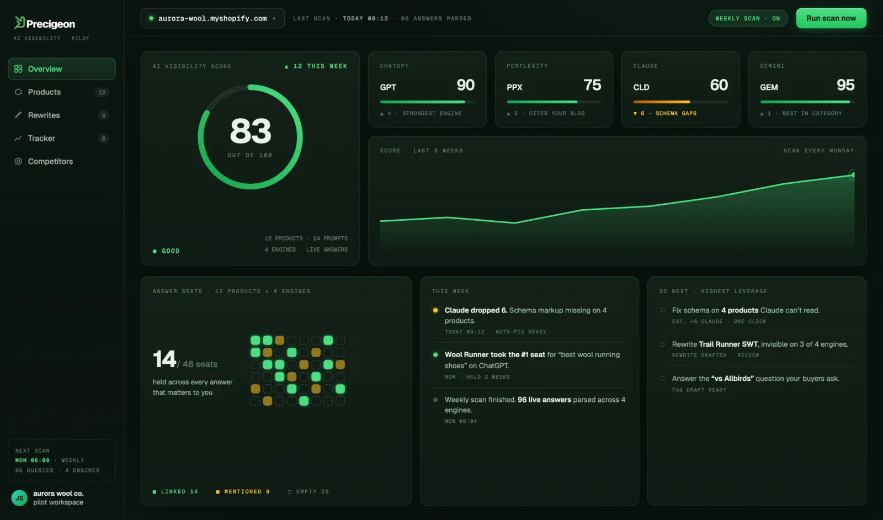Click the yellow dot beside Claude dropped 6
Image resolution: width=883 pixels, height=520 pixels.
tap(435, 310)
